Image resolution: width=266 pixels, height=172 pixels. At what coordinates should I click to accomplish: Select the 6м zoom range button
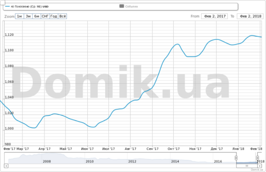36,16
